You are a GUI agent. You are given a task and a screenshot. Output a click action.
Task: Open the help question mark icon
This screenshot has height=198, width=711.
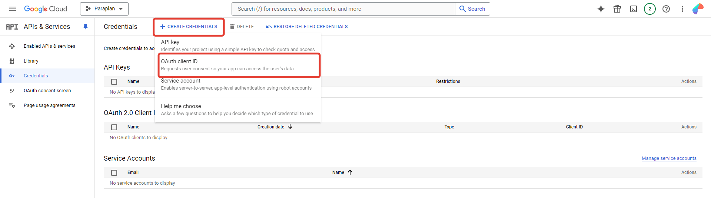coord(666,9)
